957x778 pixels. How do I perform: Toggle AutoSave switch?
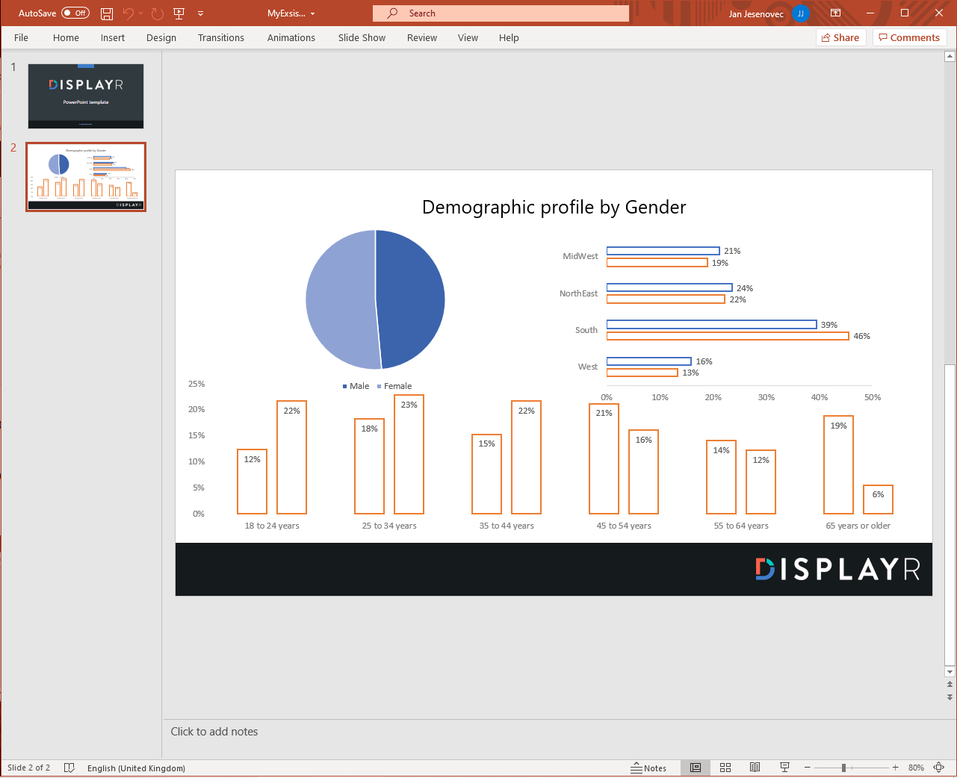(75, 13)
